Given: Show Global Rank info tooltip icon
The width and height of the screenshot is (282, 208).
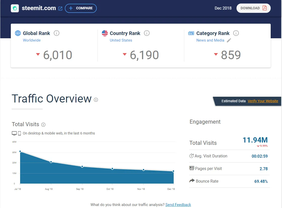Looking at the screenshot, I should click(x=57, y=33).
